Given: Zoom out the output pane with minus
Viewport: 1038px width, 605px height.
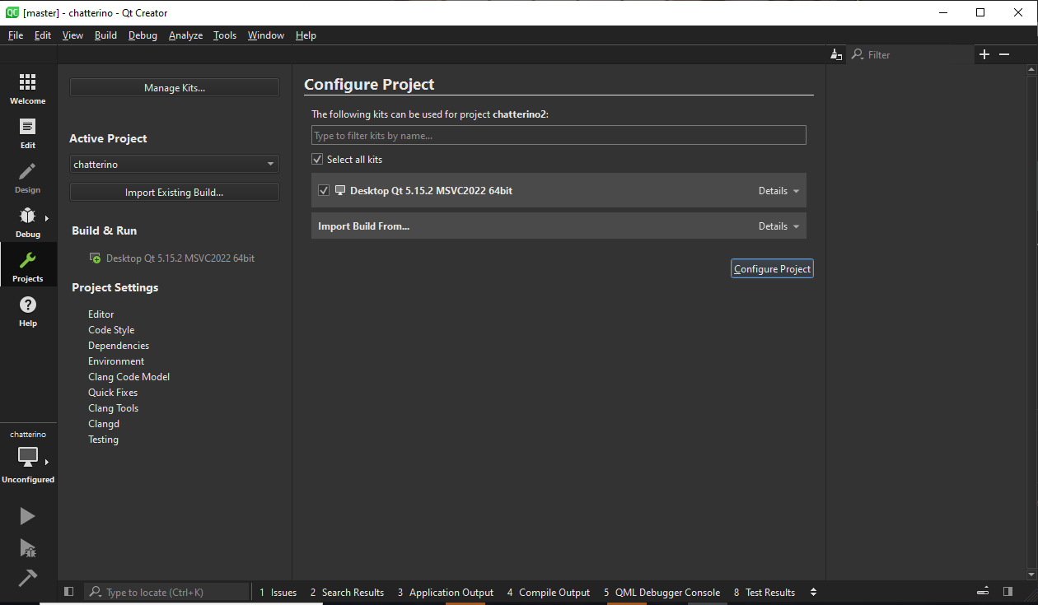Looking at the screenshot, I should click(x=1004, y=54).
